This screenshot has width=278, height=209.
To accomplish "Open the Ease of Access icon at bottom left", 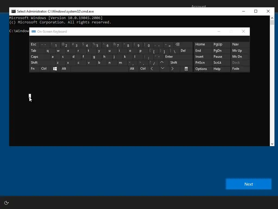I will pos(7,203).
